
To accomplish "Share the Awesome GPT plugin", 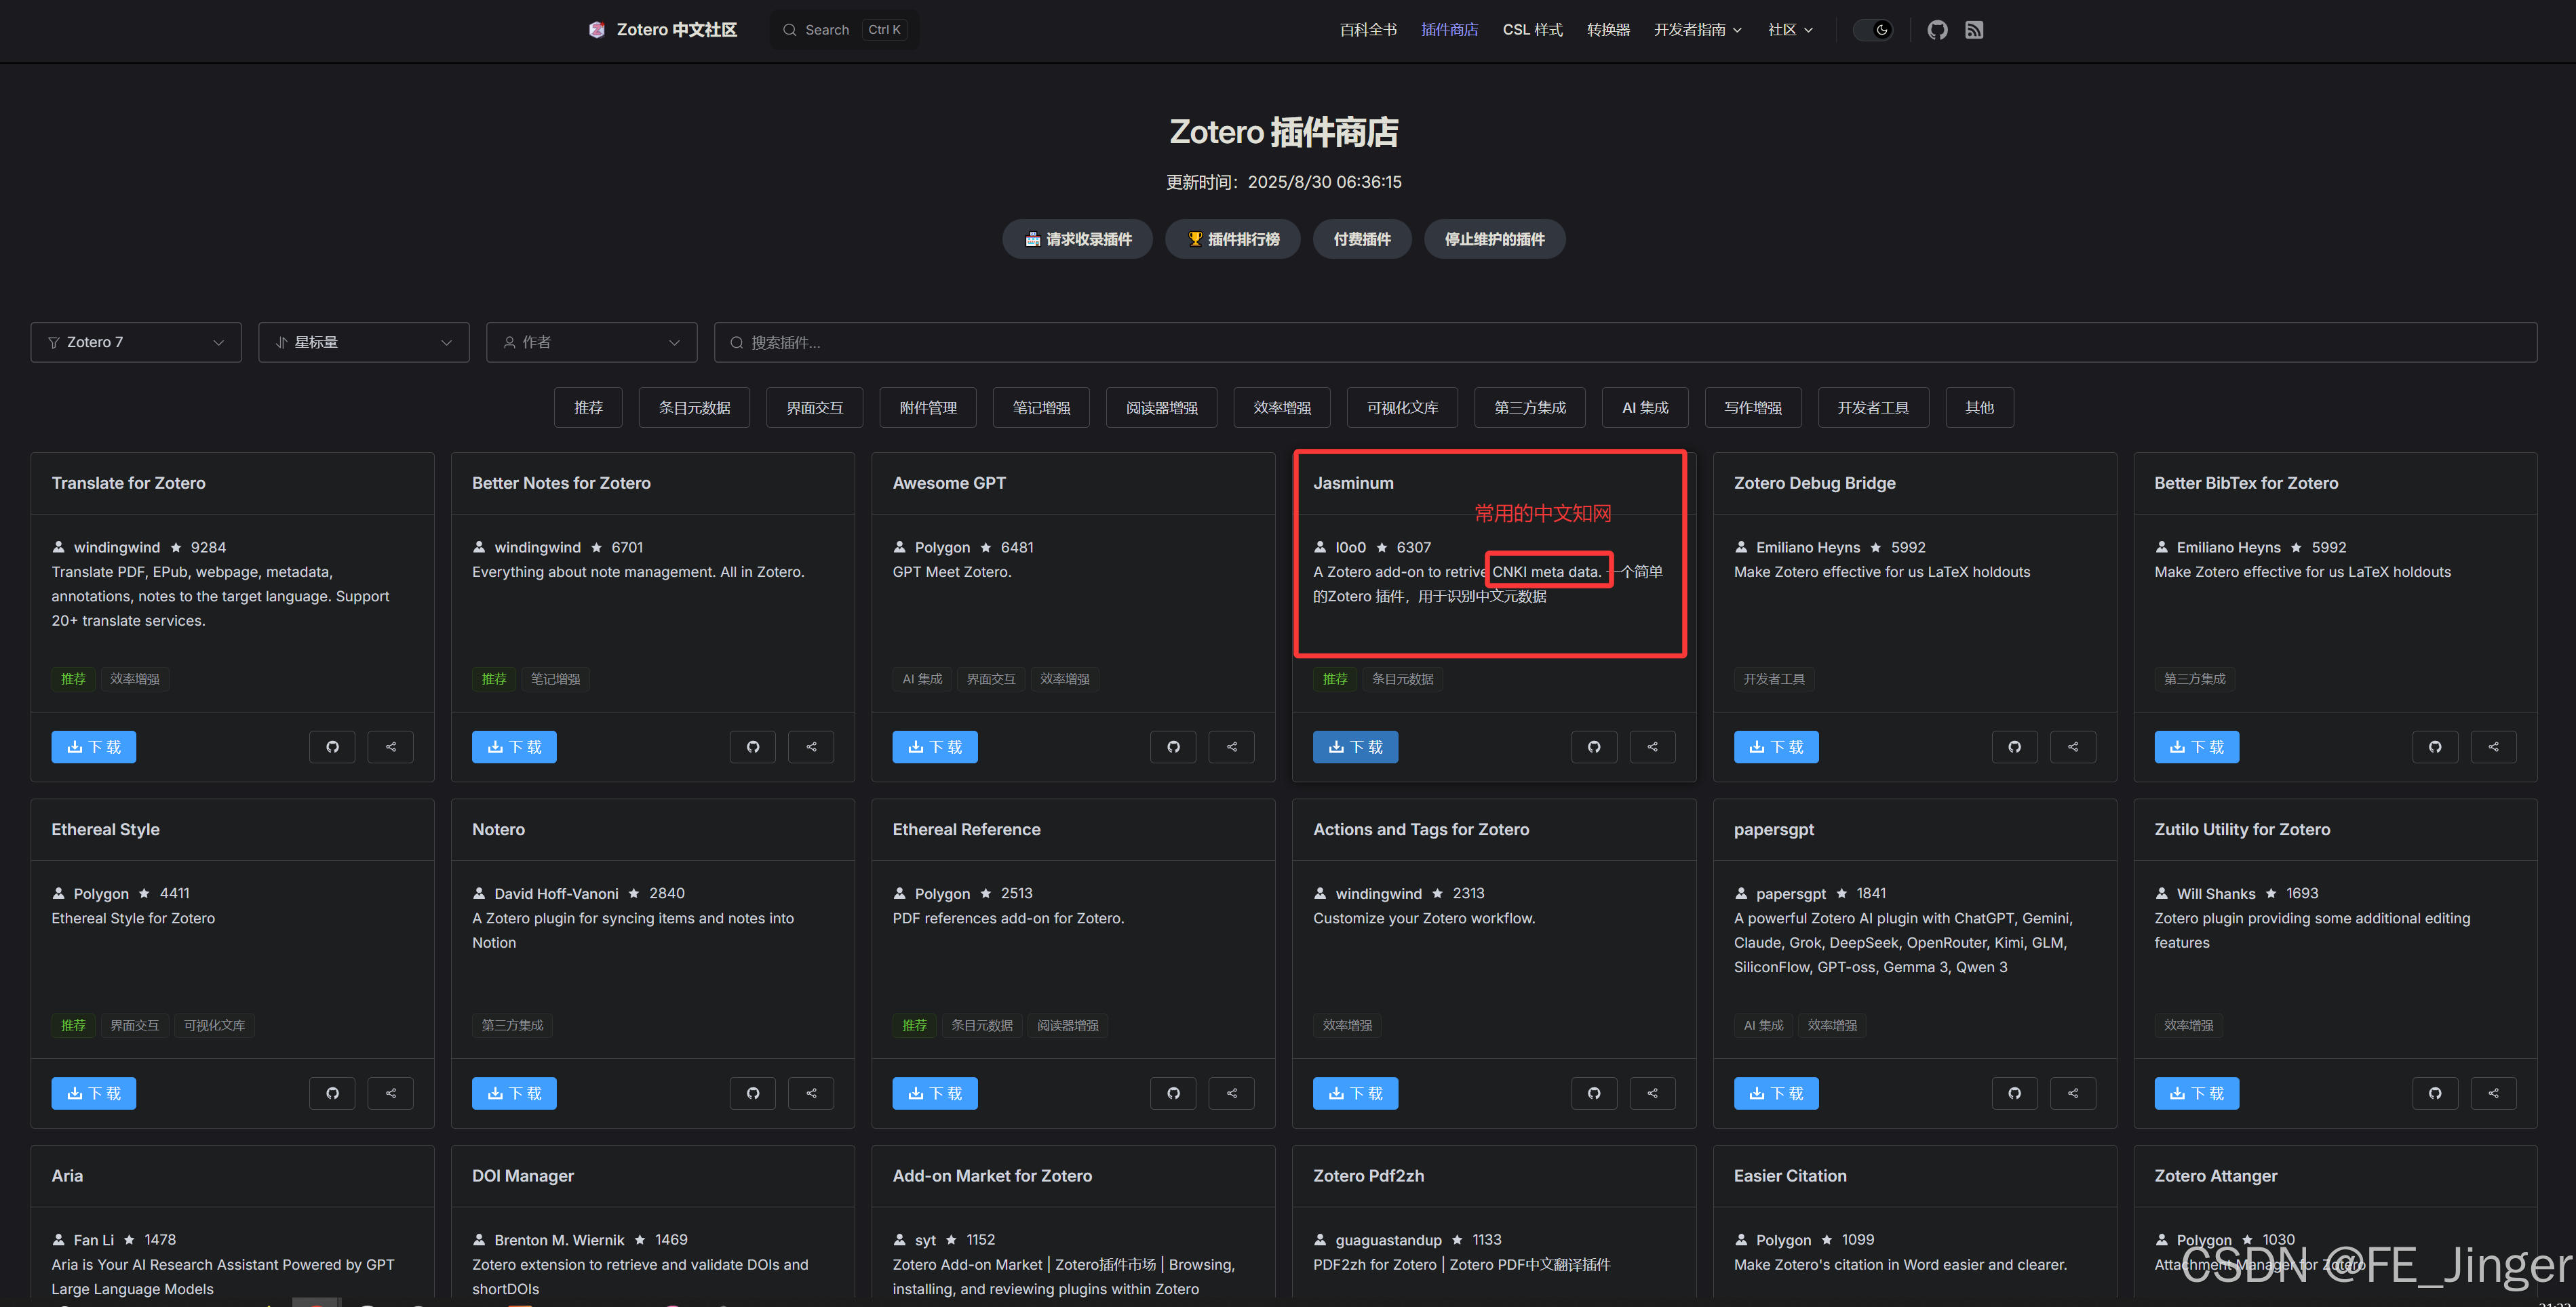I will pyautogui.click(x=1232, y=746).
